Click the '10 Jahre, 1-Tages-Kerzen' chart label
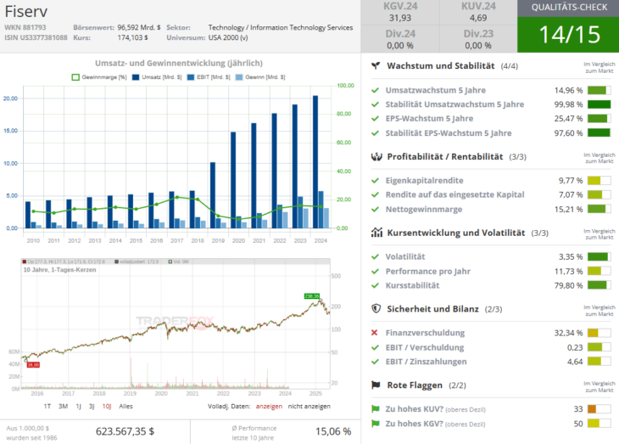This screenshot has width=619, height=444. tap(59, 270)
